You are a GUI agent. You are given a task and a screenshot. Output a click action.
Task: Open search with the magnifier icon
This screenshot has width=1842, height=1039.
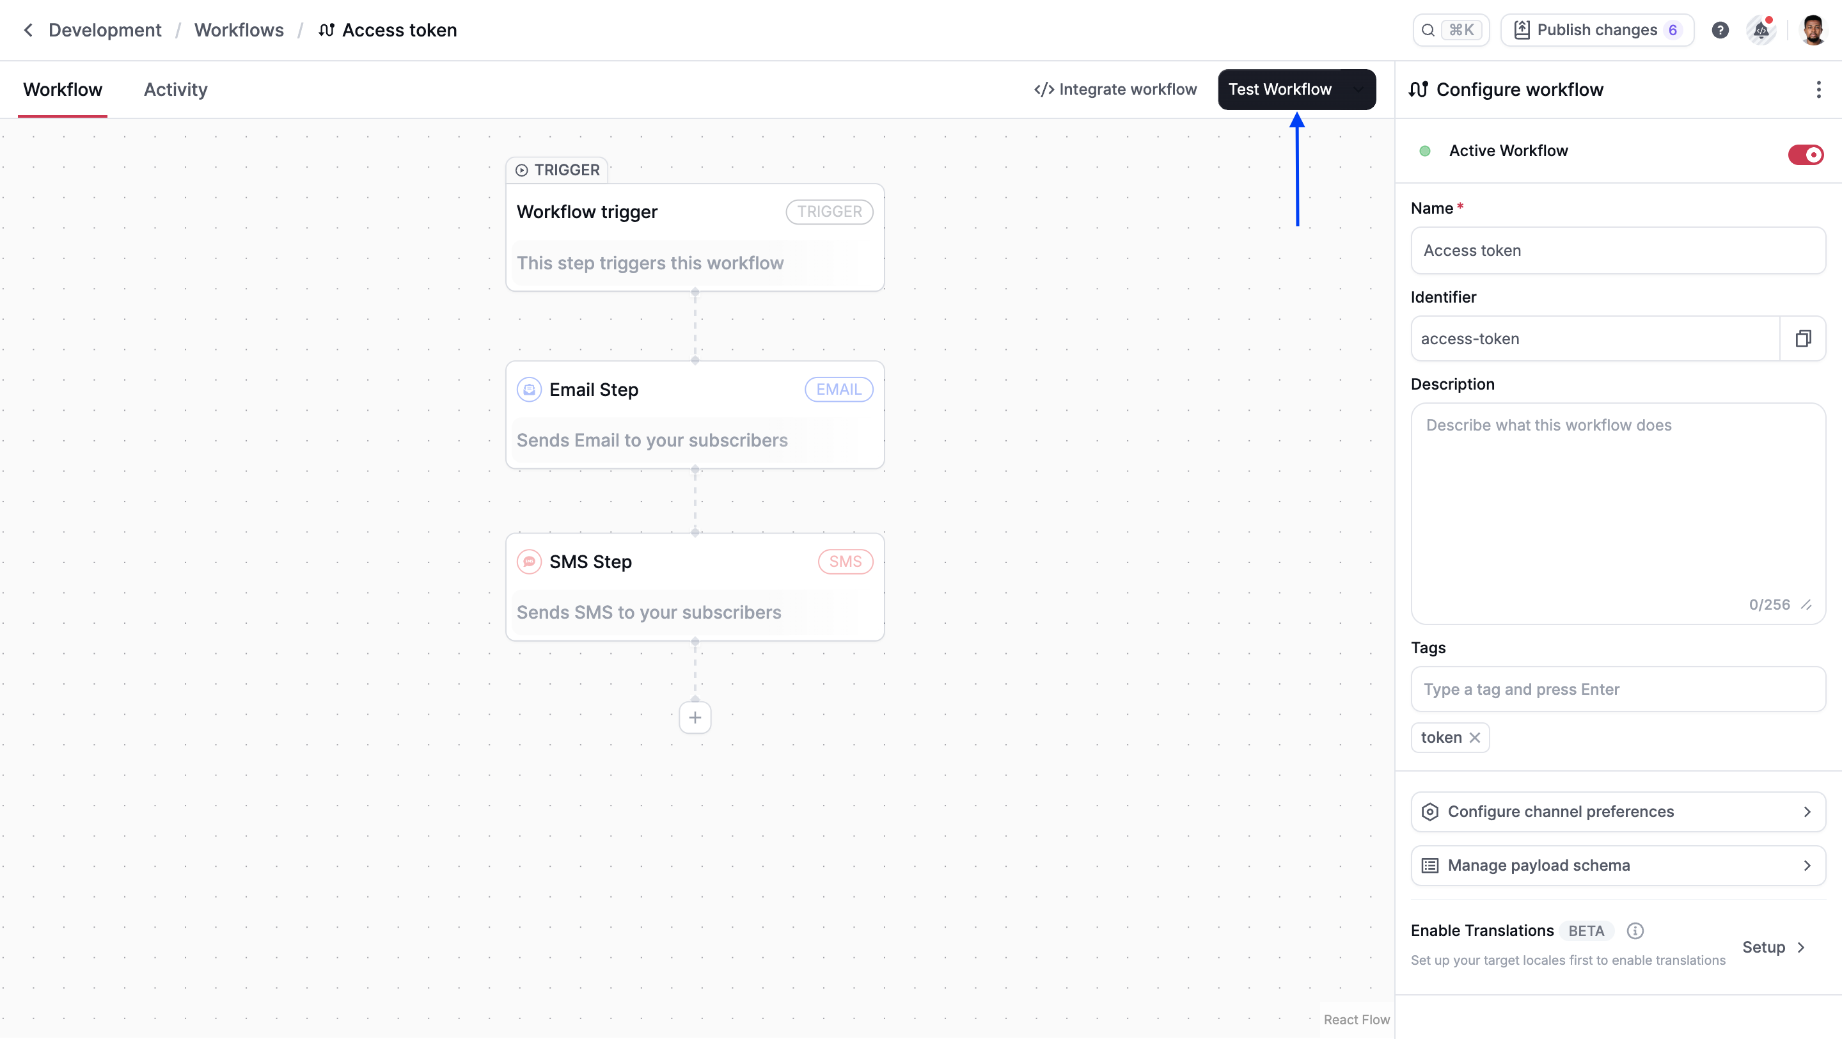[1428, 29]
